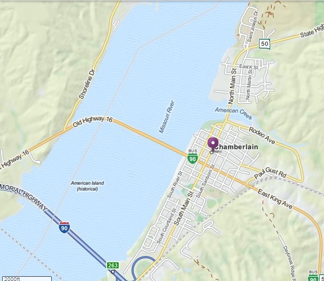Image resolution: width=324 pixels, height=281 pixels.
Task: Click the American Island historical label
Action: tap(87, 186)
